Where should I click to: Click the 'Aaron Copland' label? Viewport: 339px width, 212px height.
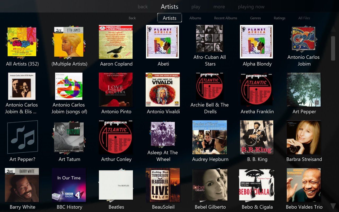(x=116, y=64)
